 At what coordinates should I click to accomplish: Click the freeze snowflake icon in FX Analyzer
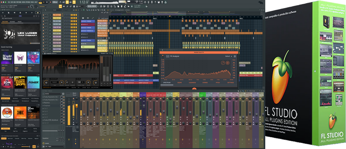click(x=227, y=63)
